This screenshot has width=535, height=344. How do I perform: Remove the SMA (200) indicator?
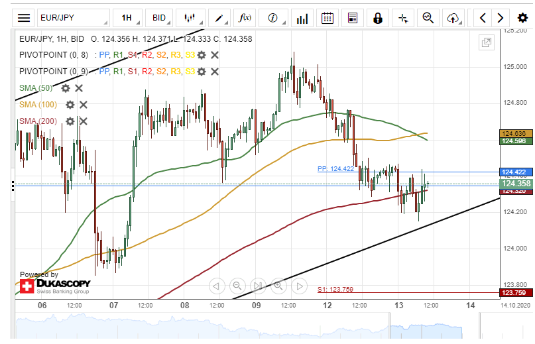coord(84,121)
